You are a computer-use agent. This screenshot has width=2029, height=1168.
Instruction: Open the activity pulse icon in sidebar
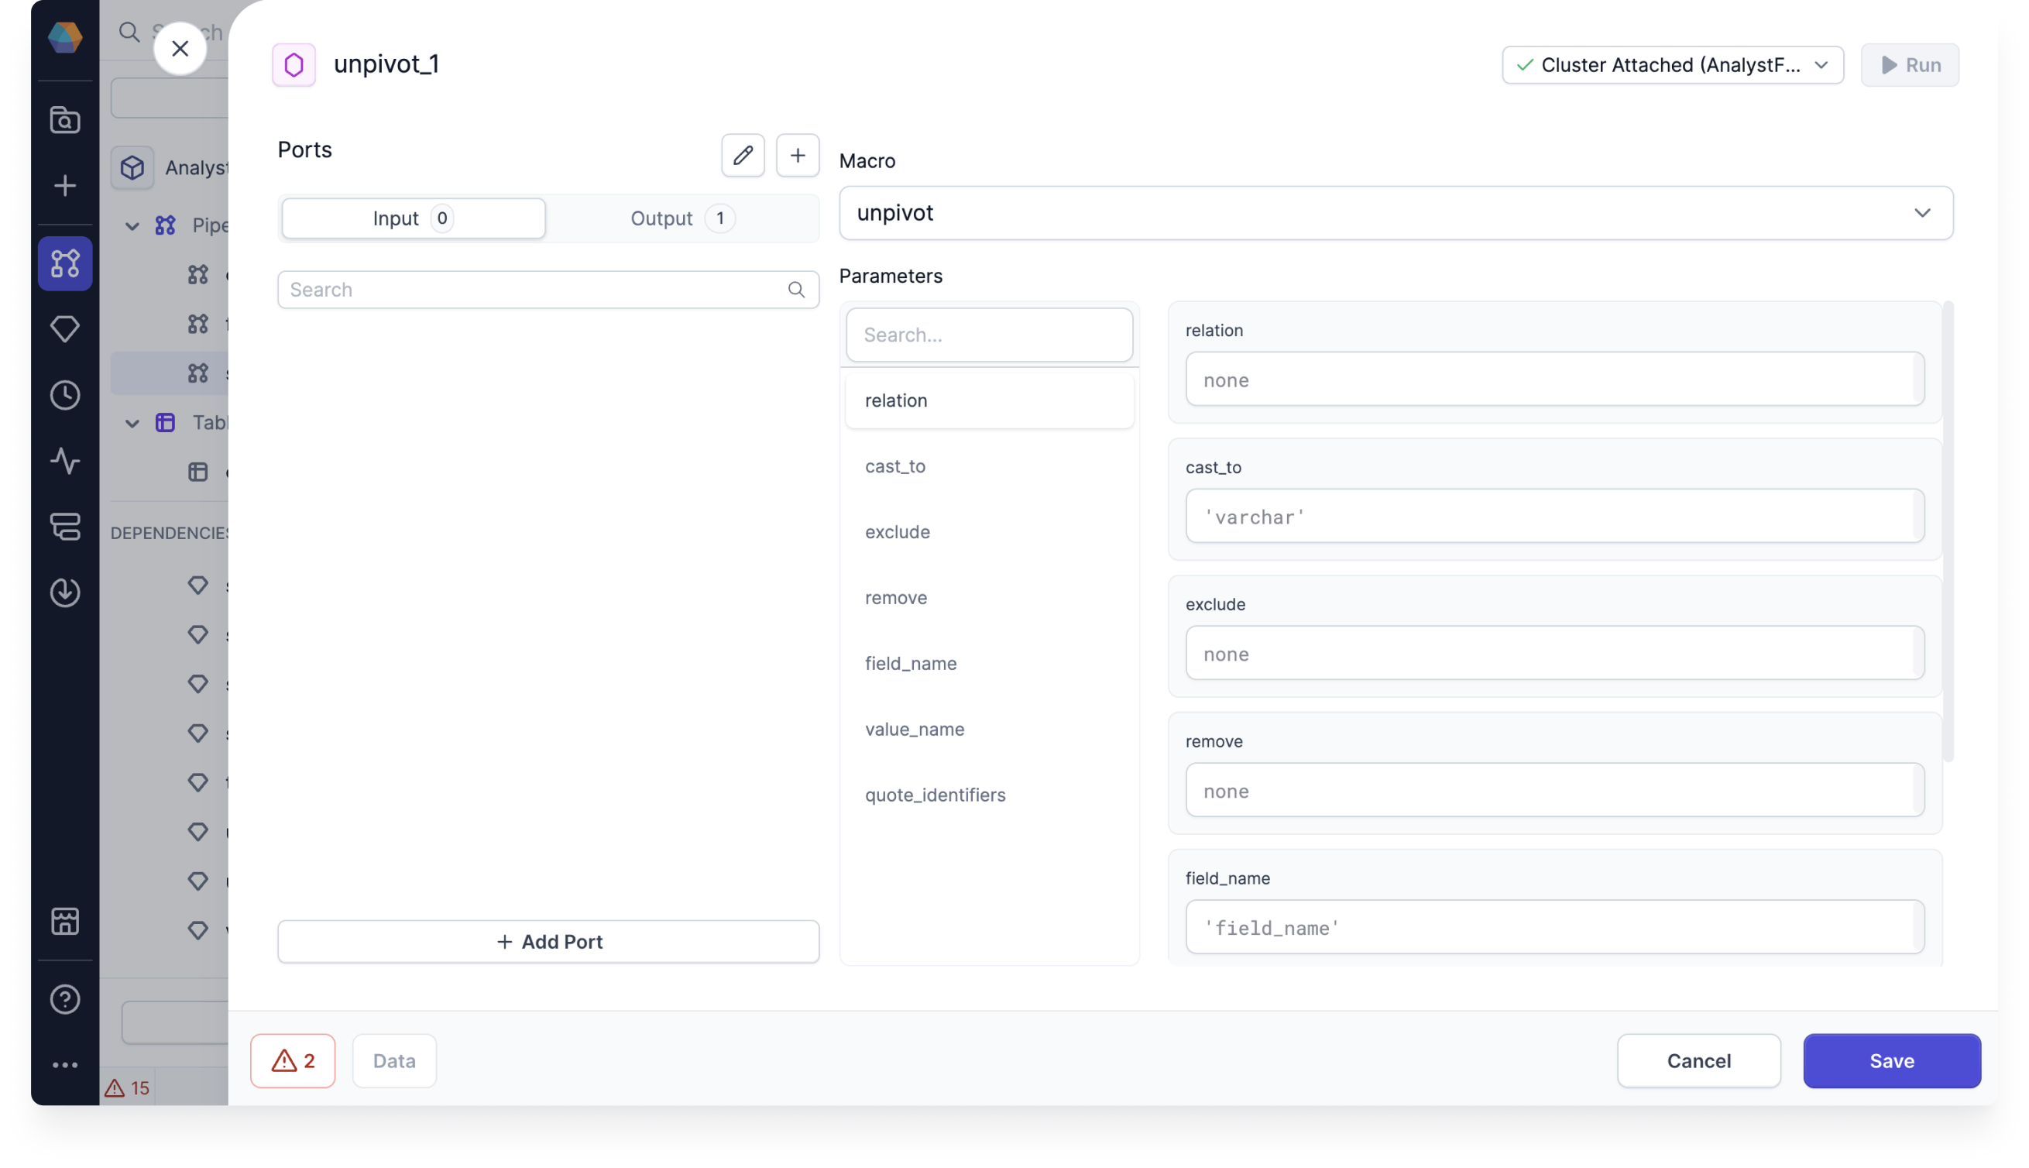tap(65, 460)
